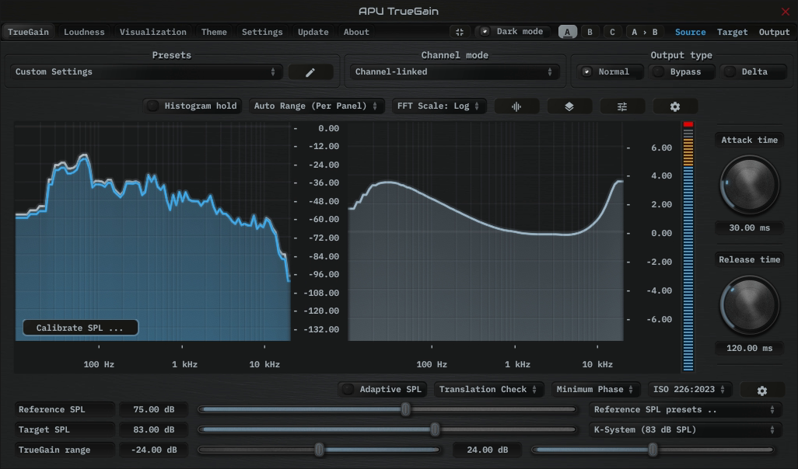This screenshot has width=798, height=469.
Task: Open the visualization gear settings icon
Action: (675, 106)
